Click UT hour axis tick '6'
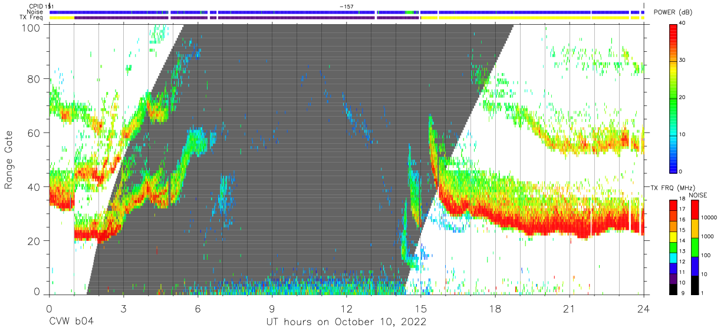Image resolution: width=724 pixels, height=334 pixels. pos(198,309)
